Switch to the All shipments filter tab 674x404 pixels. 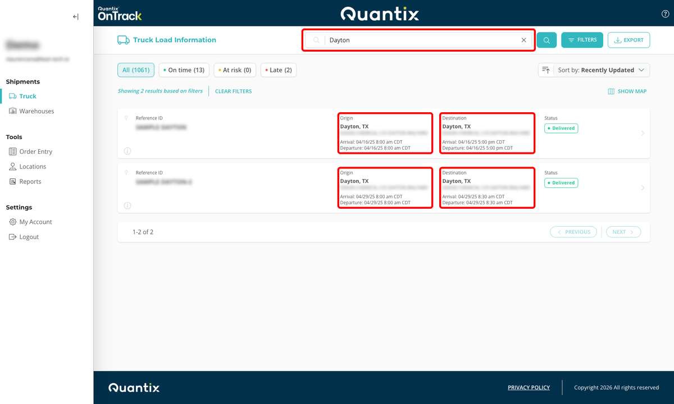(x=135, y=70)
